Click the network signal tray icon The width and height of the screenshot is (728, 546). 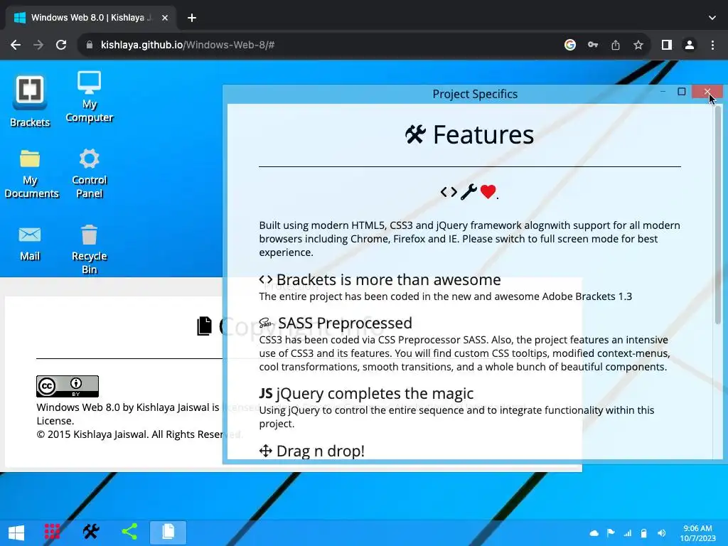tap(628, 533)
